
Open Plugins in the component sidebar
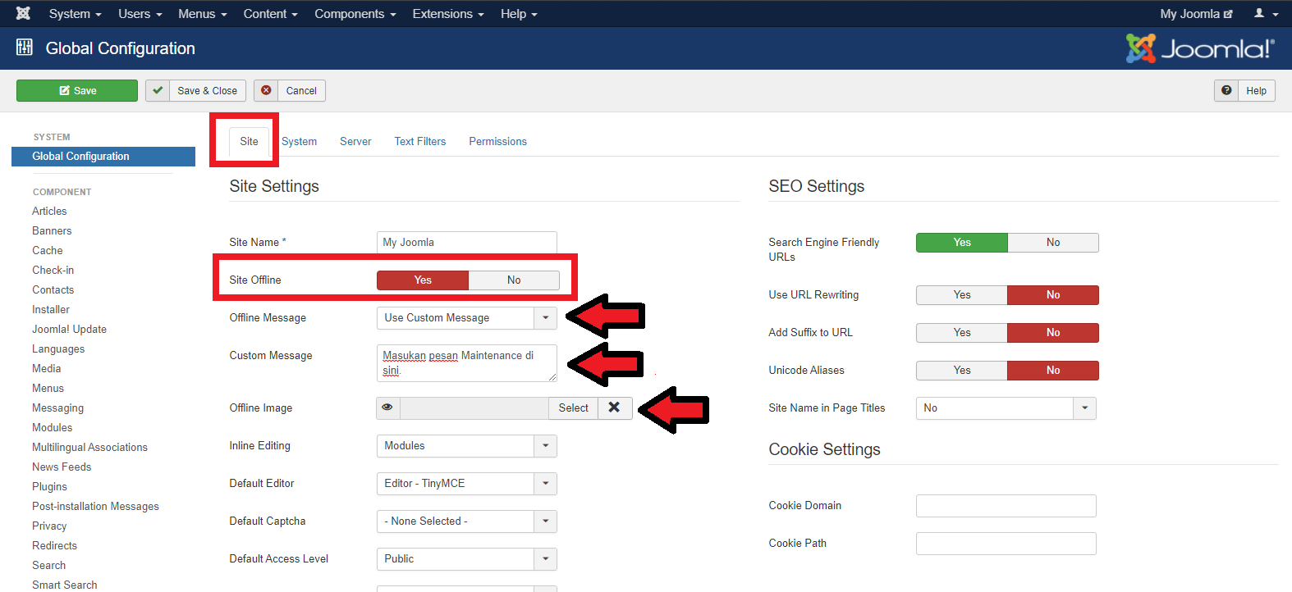pyautogui.click(x=49, y=486)
